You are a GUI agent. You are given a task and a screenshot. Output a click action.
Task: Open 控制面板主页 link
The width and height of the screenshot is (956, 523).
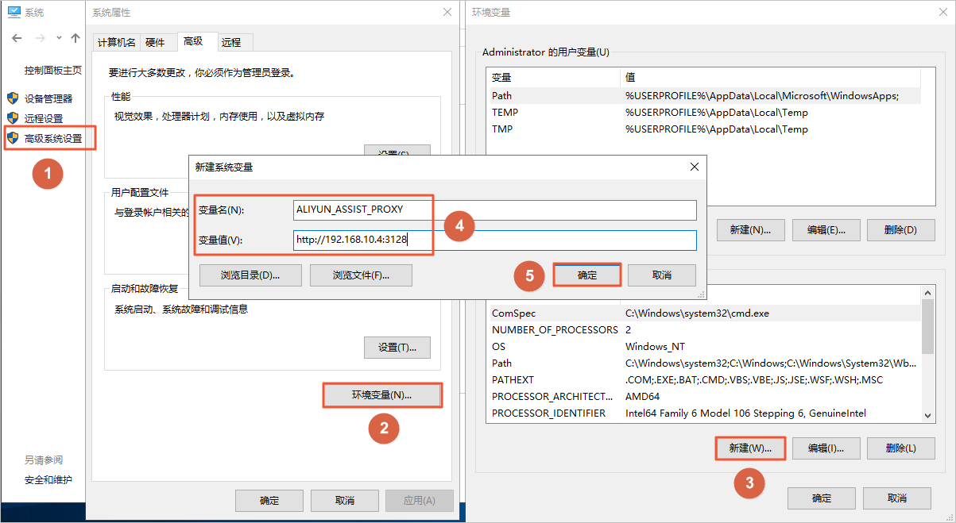click(x=53, y=70)
